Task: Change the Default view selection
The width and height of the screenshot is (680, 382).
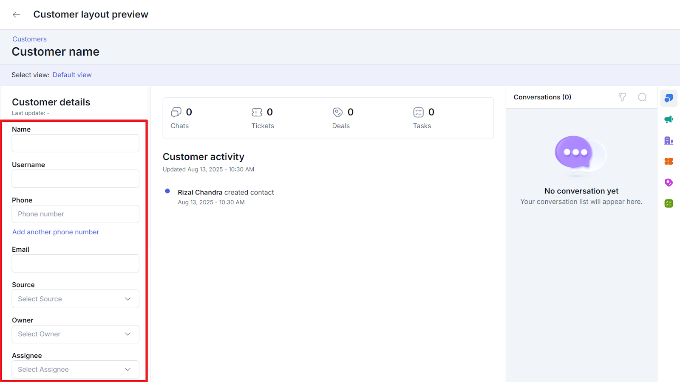Action: point(72,75)
